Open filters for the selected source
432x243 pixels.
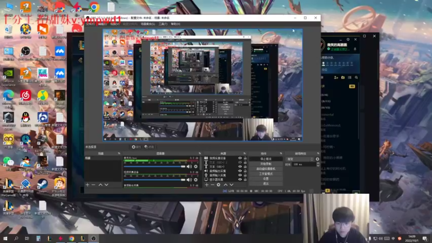[149, 147]
